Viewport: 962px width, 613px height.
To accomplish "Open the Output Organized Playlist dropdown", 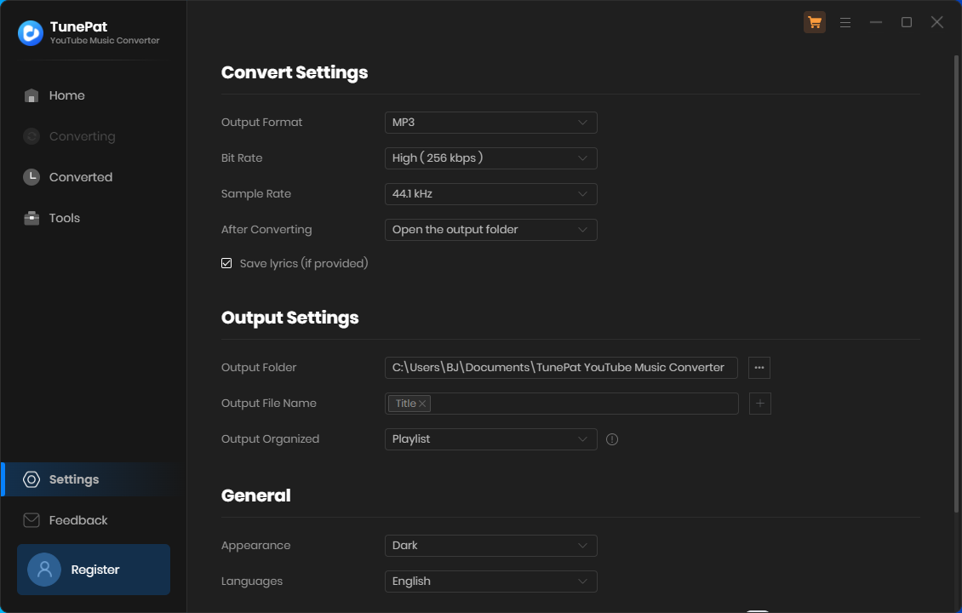I will 491,439.
